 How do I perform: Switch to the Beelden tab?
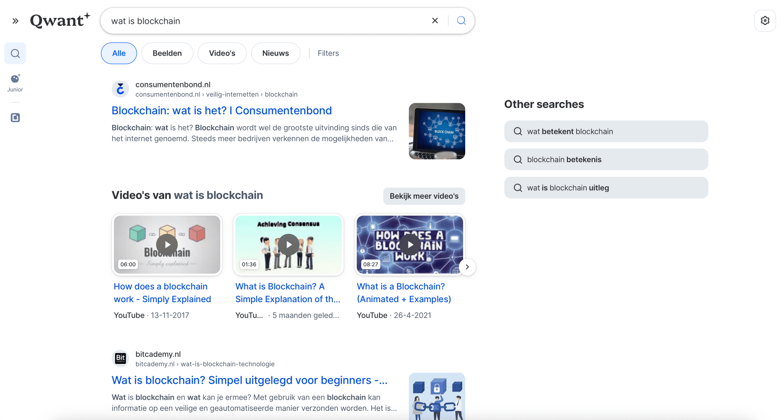point(167,53)
